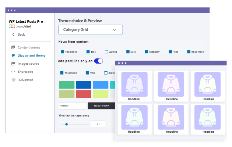Viewport: 232px width, 147px height.
Task: Click the Shortcode code brackets icon
Action: coord(13,72)
